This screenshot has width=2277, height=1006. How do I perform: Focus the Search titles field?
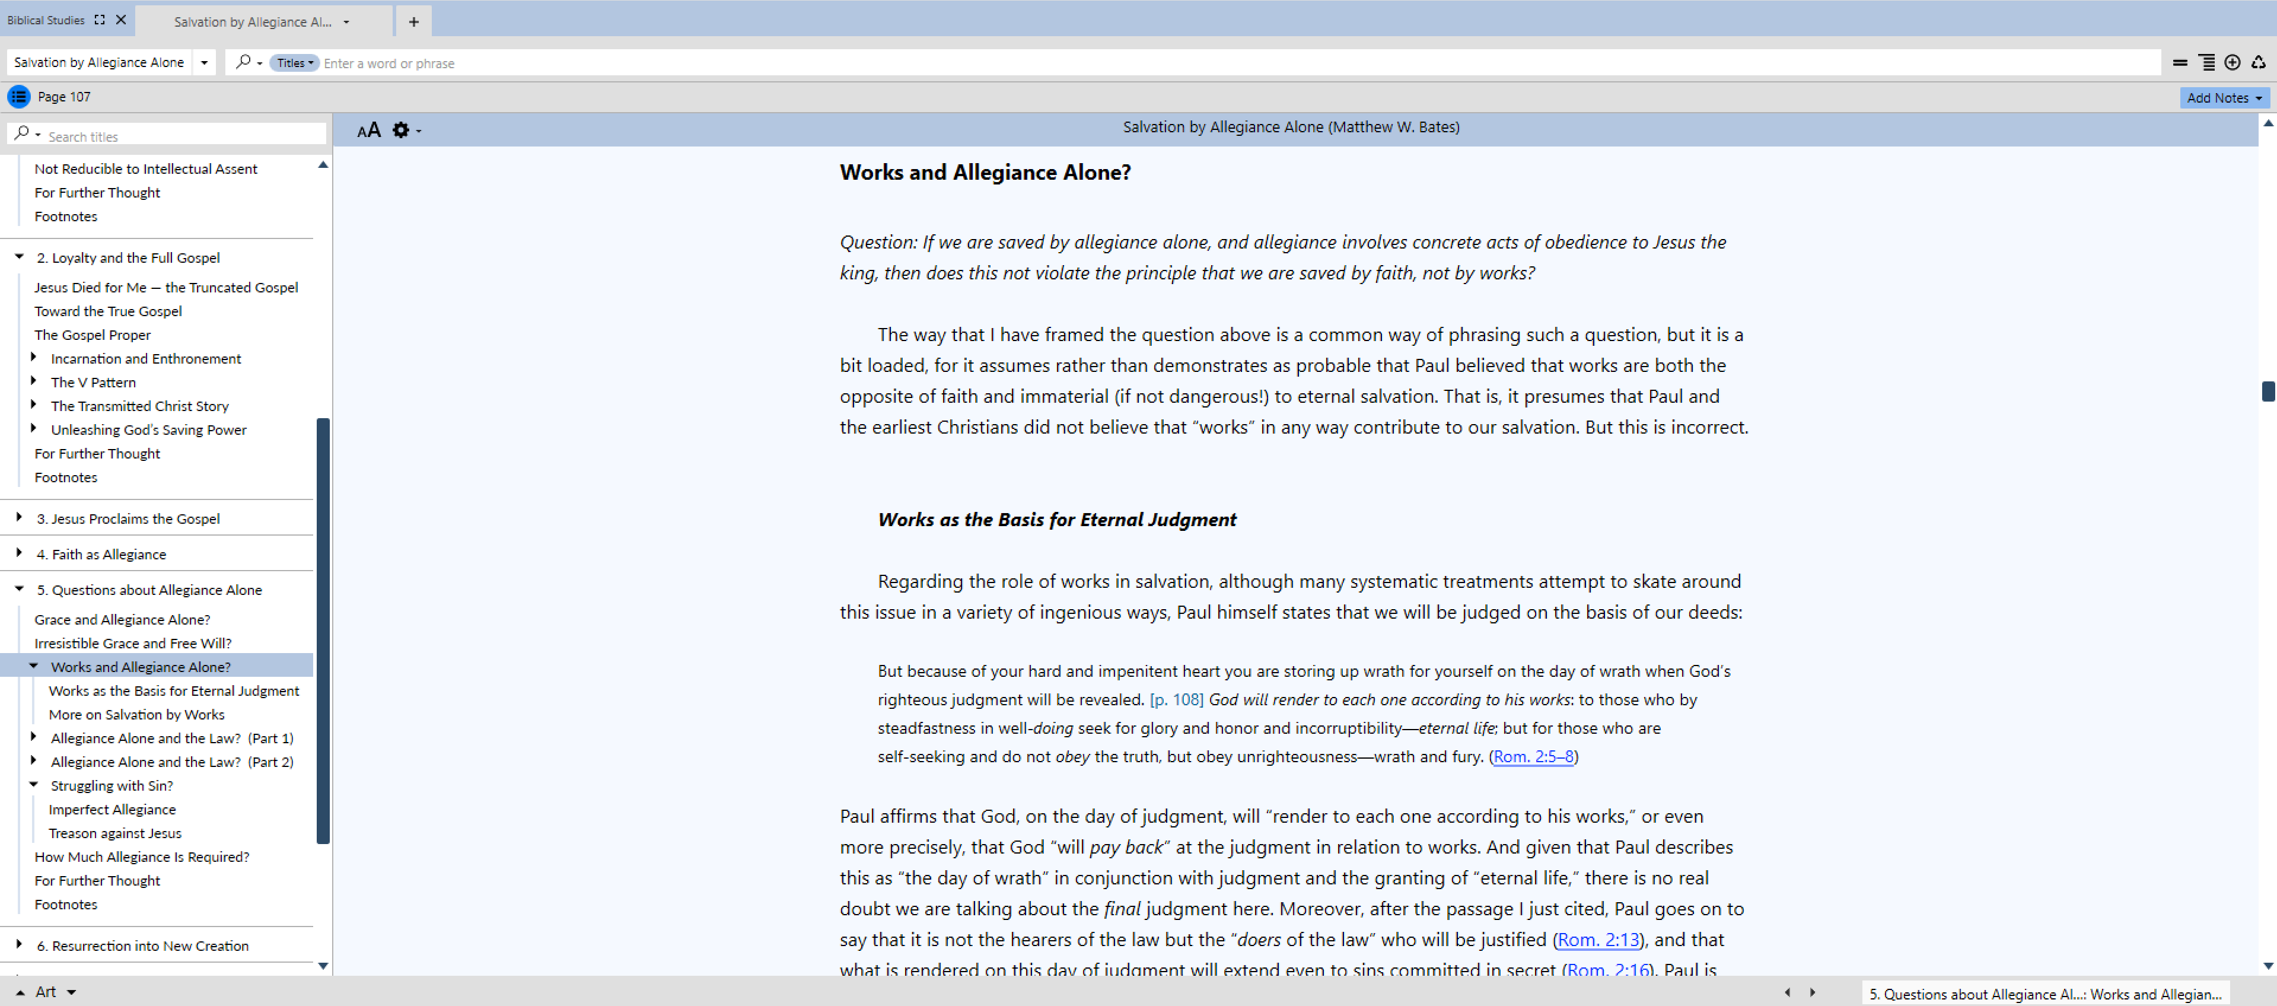pyautogui.click(x=186, y=136)
